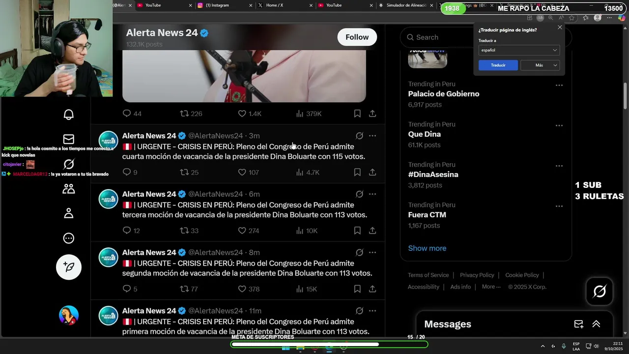
Task: Expand the More footer link menu
Action: 491,287
